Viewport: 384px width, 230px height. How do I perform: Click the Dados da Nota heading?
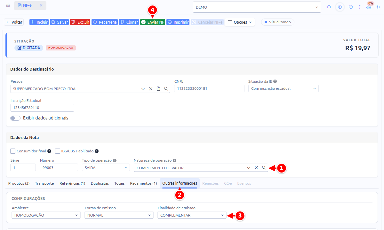(25, 138)
